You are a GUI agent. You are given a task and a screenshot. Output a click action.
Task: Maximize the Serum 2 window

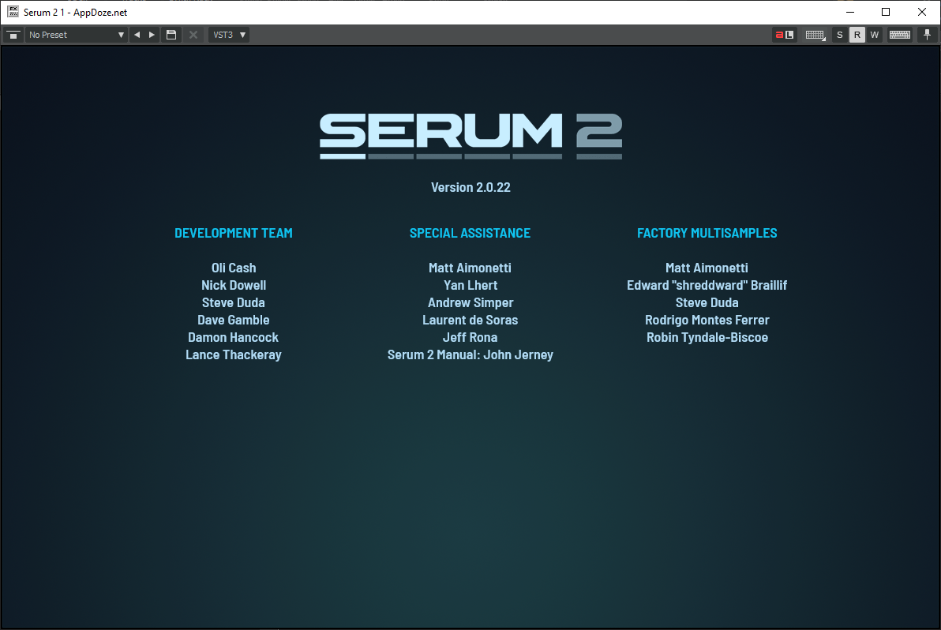(x=886, y=12)
